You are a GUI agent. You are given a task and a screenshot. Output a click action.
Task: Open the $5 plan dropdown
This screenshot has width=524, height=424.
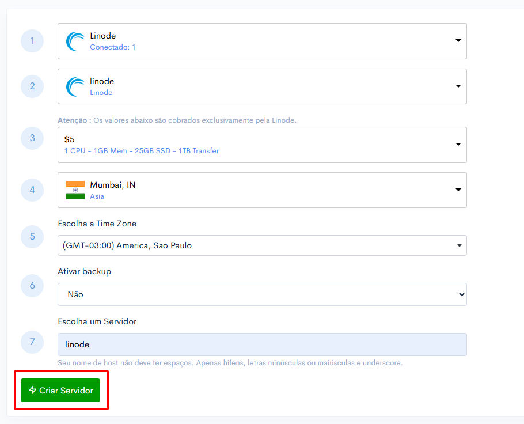point(262,145)
